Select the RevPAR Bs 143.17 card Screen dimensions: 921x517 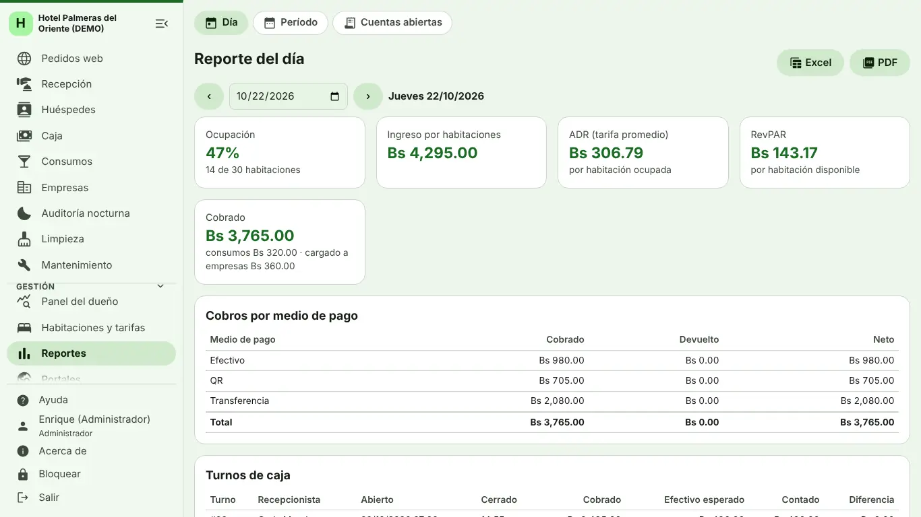825,153
